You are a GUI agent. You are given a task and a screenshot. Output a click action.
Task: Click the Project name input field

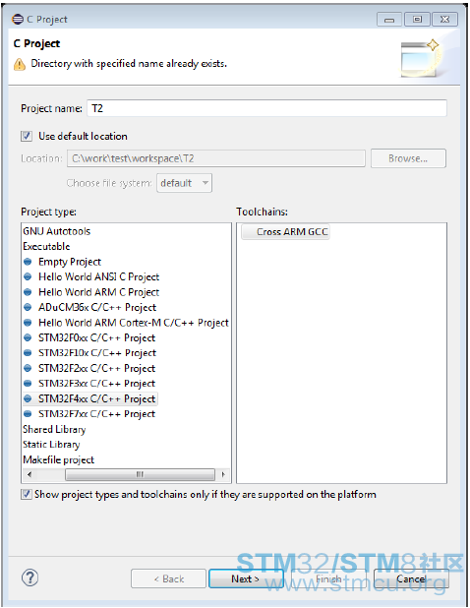click(267, 108)
